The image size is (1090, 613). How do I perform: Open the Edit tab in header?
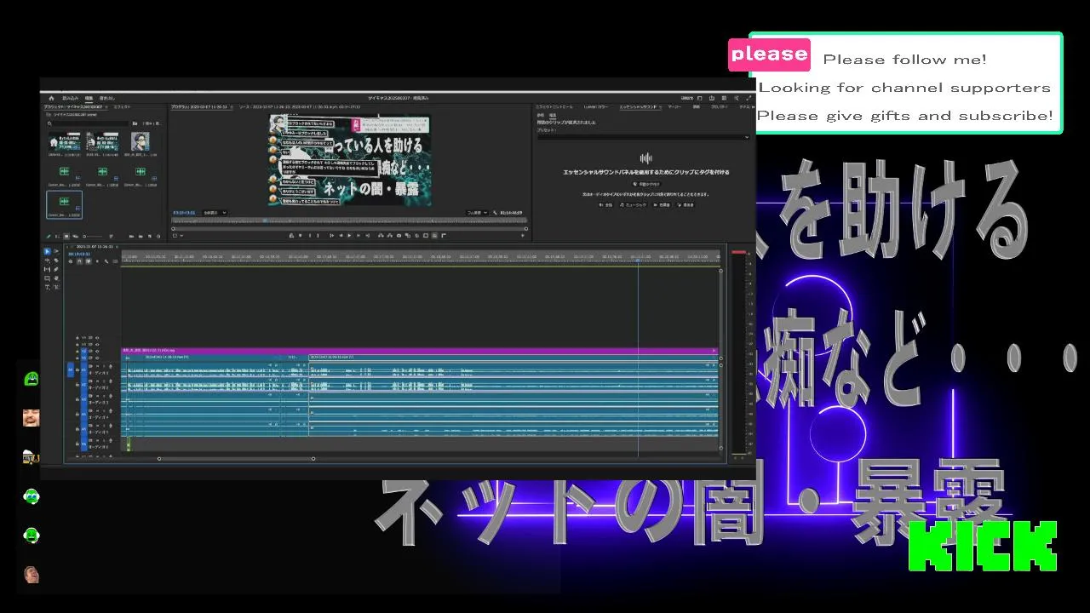pyautogui.click(x=89, y=98)
